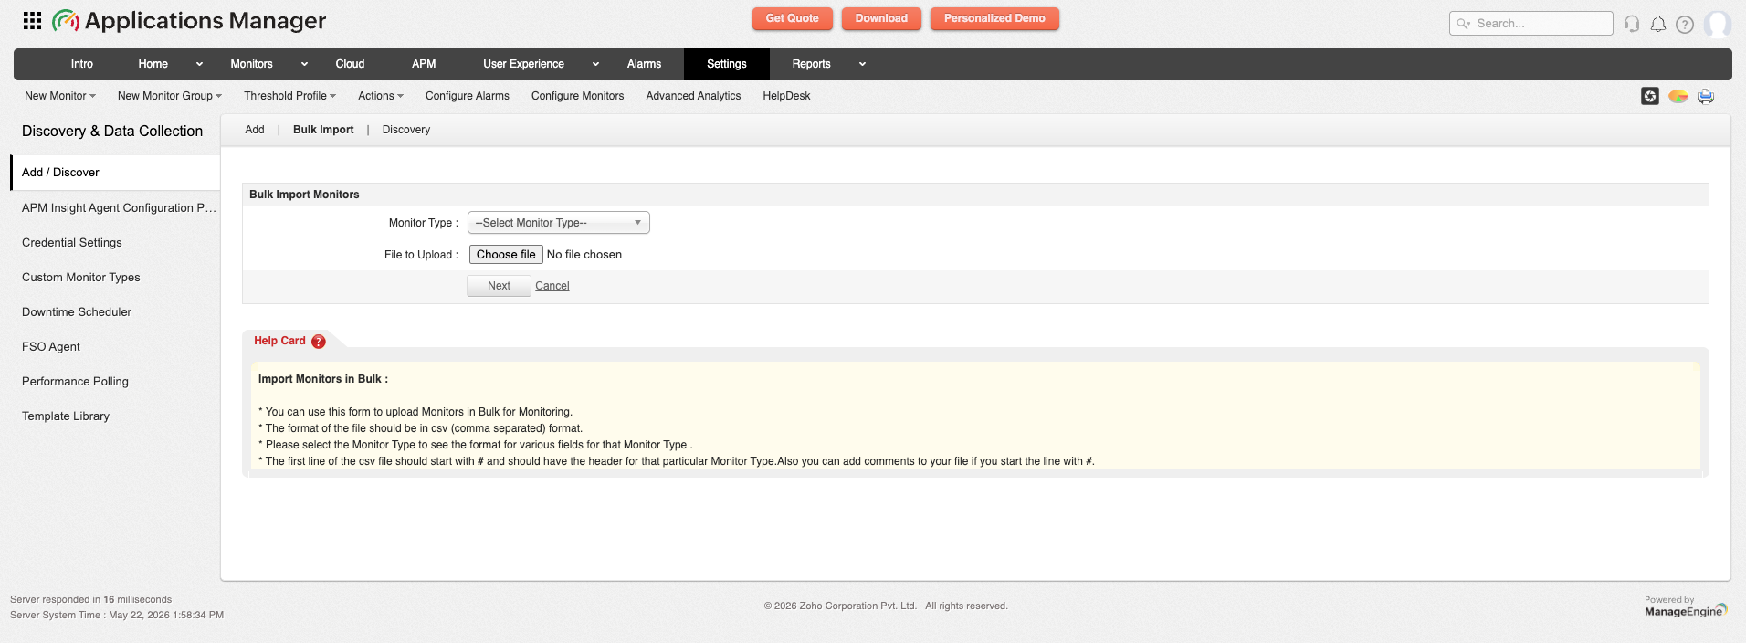Switch to the Add sub-tab
The height and width of the screenshot is (643, 1746).
255,130
